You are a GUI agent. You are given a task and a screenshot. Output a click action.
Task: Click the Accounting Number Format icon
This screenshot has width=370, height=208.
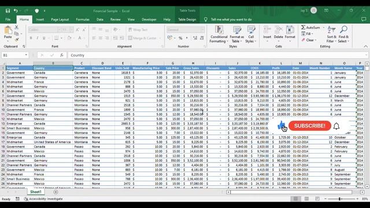click(x=170, y=38)
